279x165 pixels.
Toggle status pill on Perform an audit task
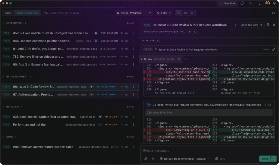[100, 124]
